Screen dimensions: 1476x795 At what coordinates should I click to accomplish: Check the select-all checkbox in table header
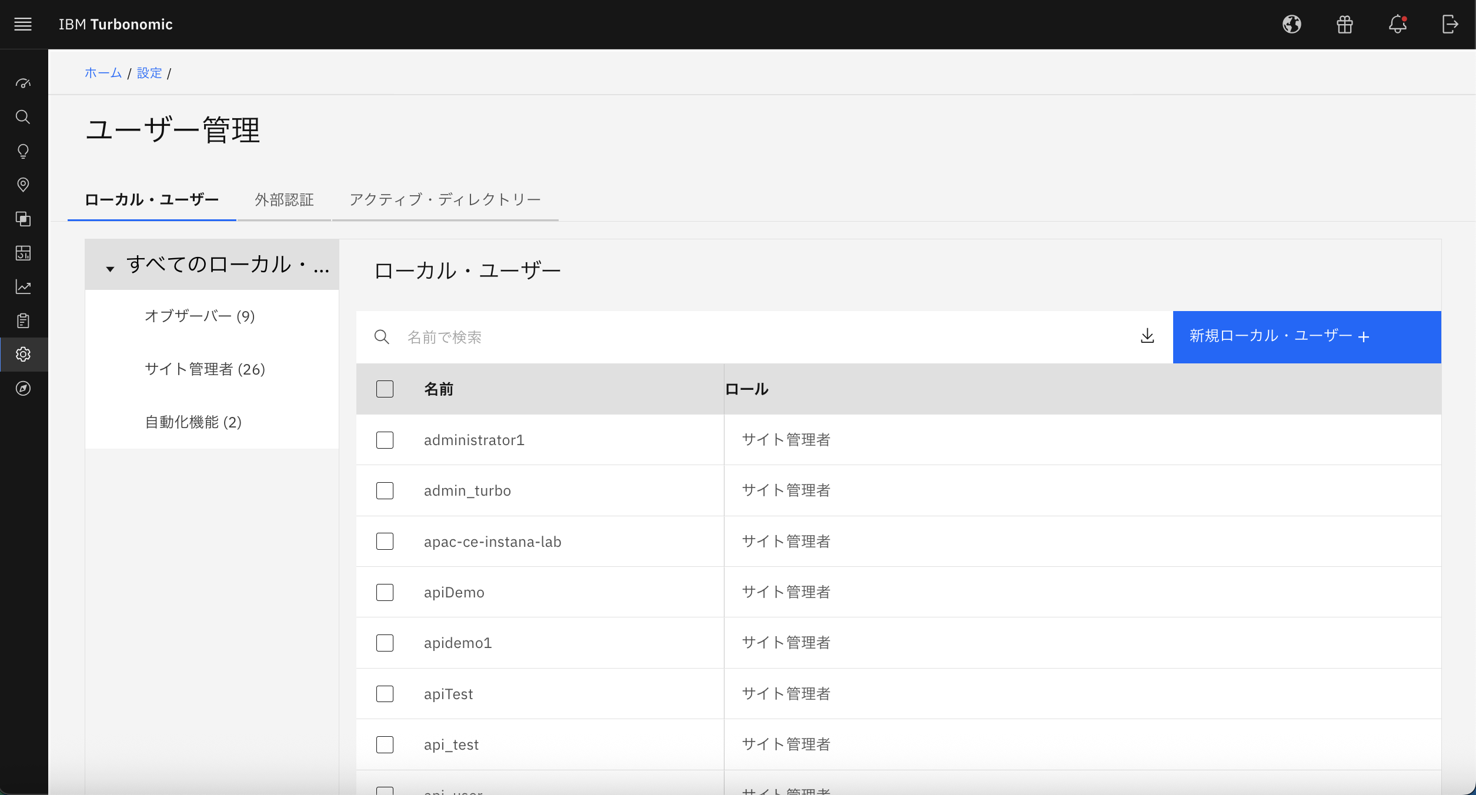385,389
